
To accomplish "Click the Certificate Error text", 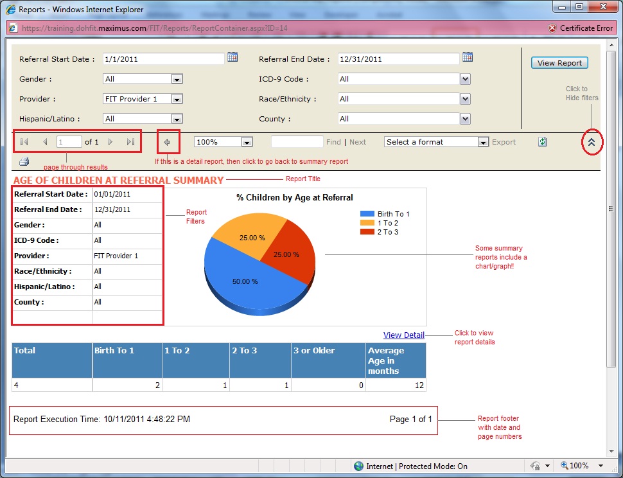I will coord(586,28).
